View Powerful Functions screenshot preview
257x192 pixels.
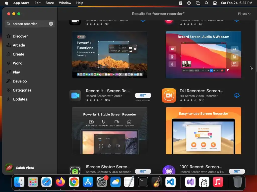tap(110, 55)
